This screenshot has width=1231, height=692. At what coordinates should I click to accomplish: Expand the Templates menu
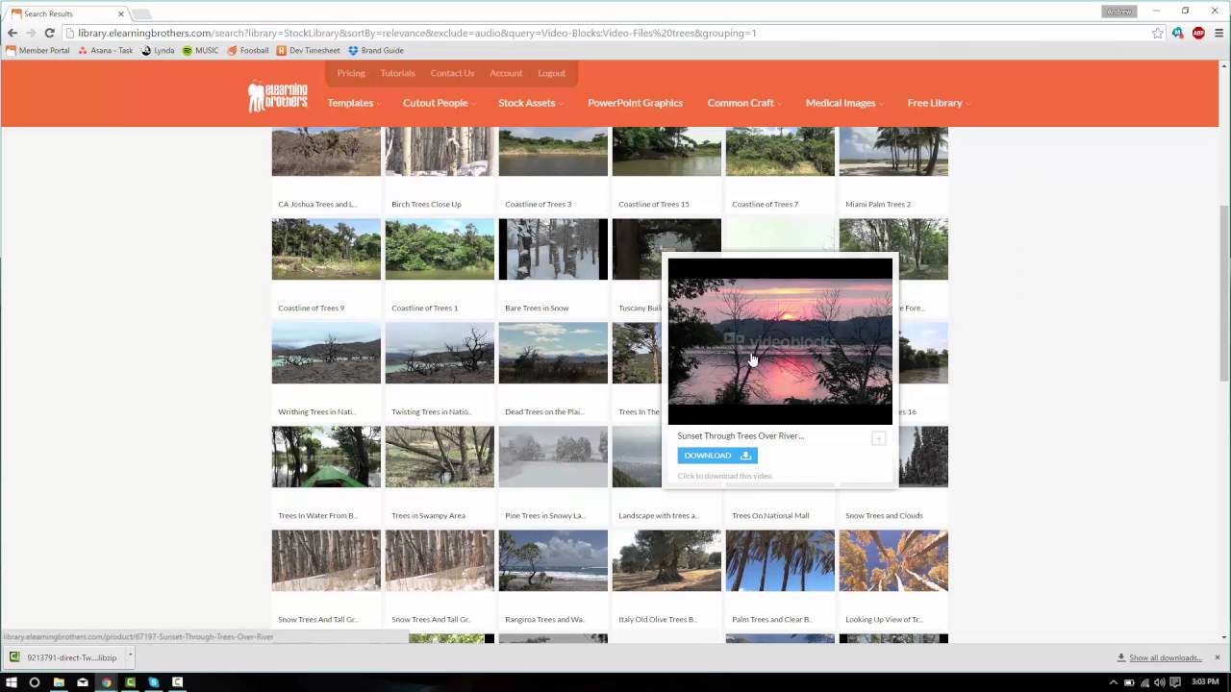click(x=353, y=103)
